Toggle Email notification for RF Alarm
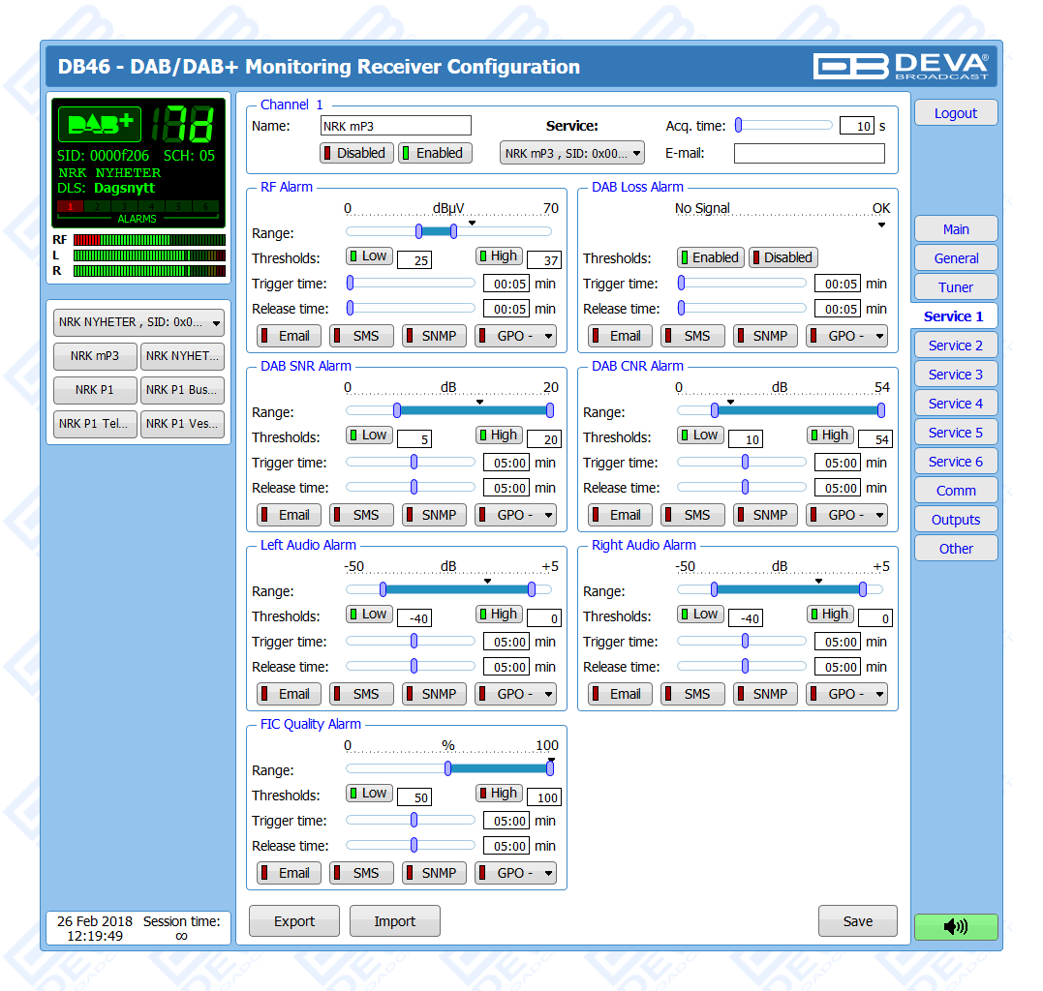 coord(286,336)
